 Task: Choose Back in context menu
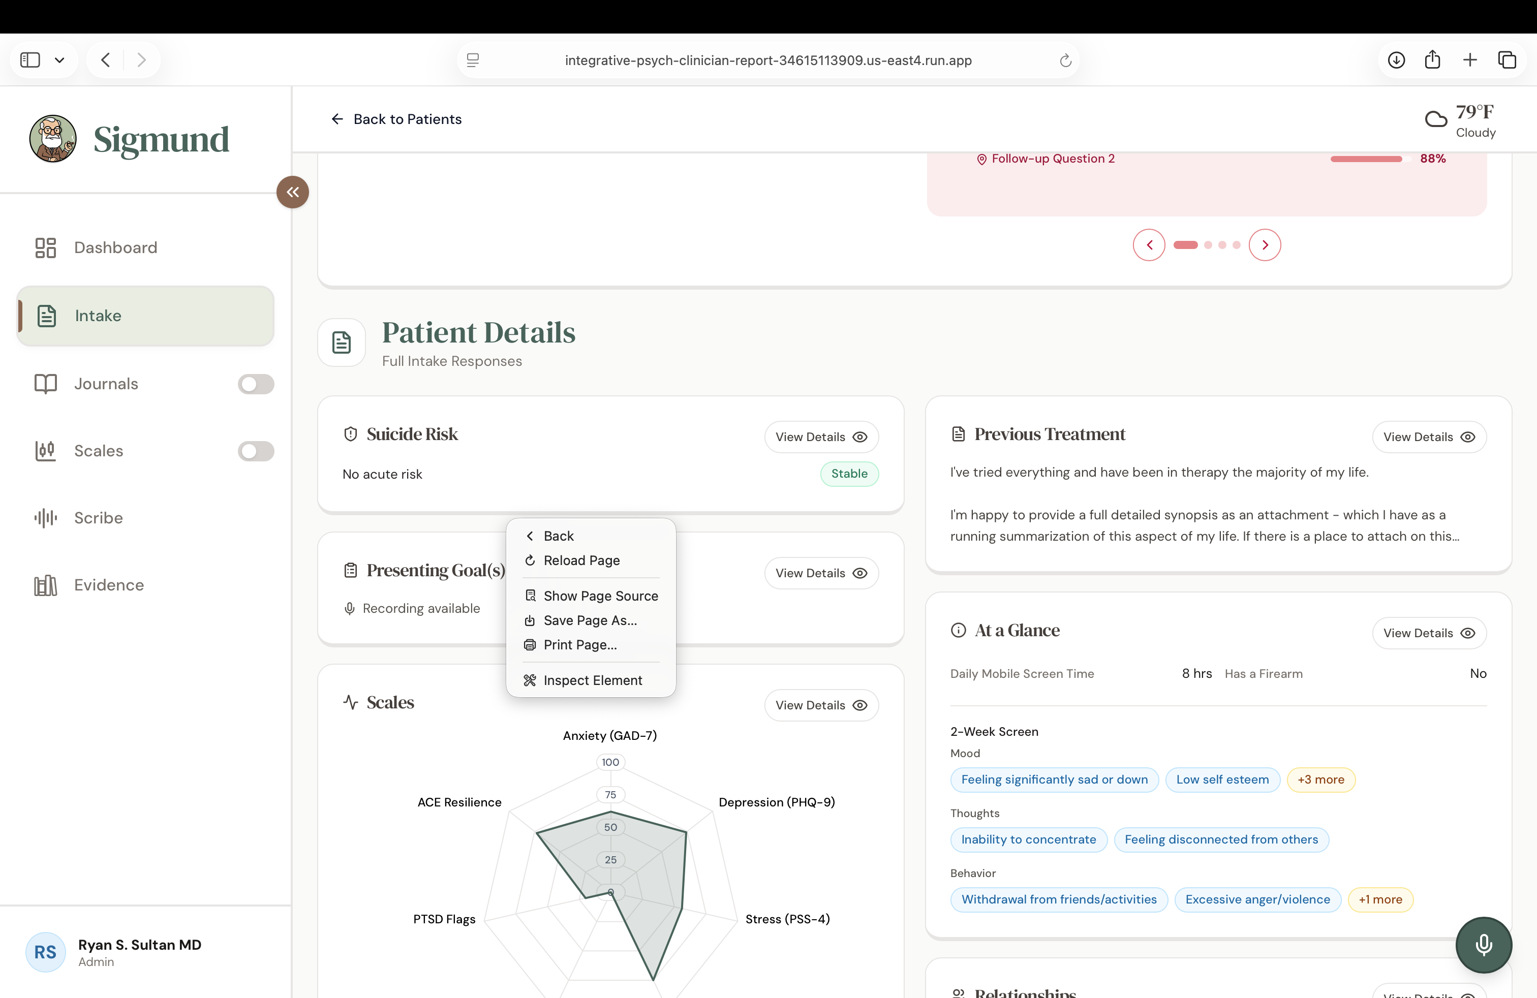click(591, 536)
